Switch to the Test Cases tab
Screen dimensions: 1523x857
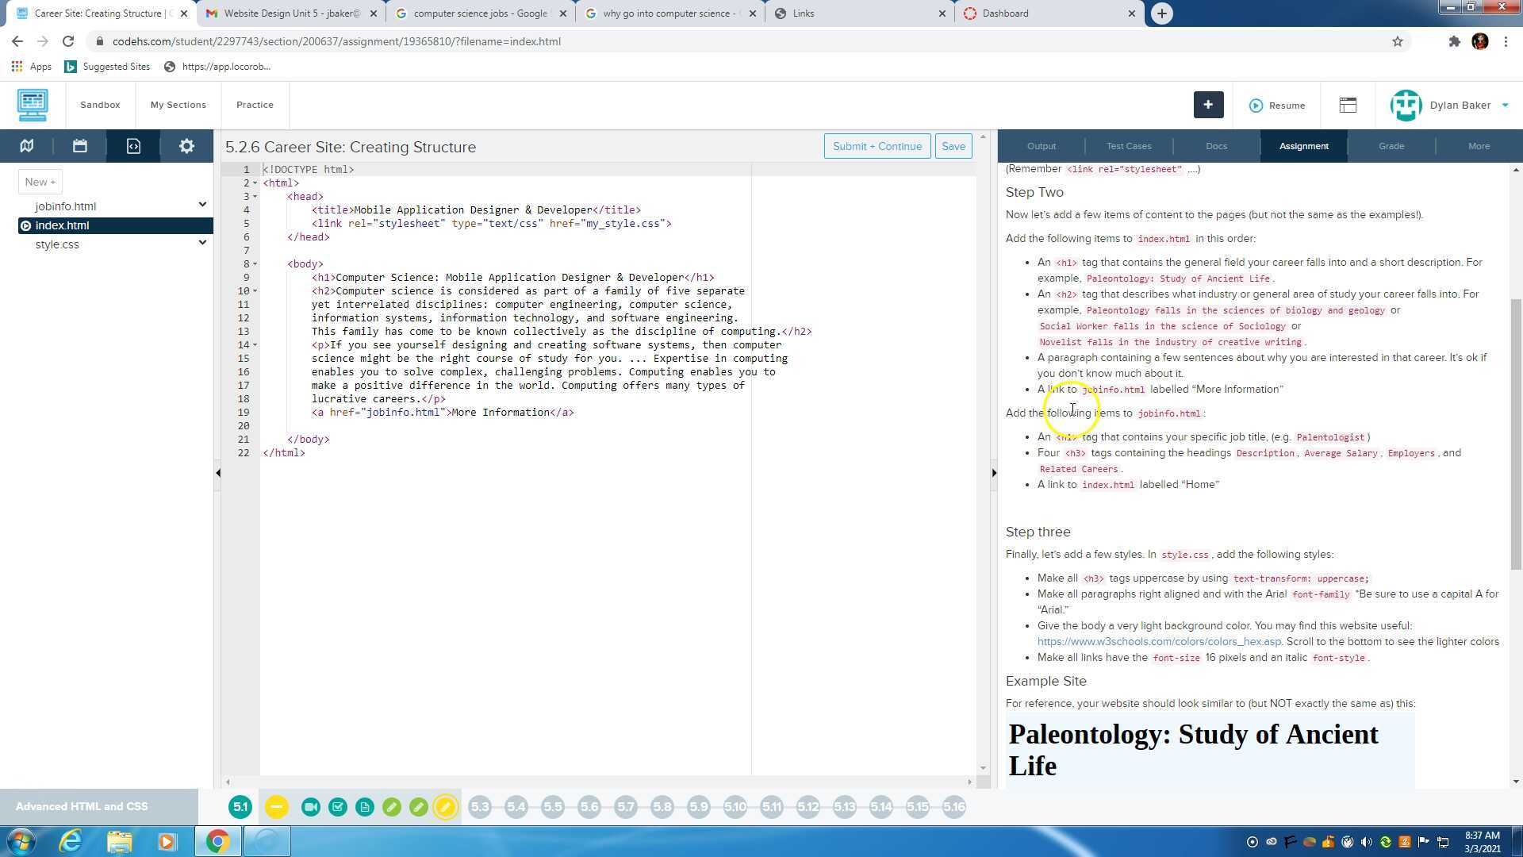pyautogui.click(x=1128, y=146)
